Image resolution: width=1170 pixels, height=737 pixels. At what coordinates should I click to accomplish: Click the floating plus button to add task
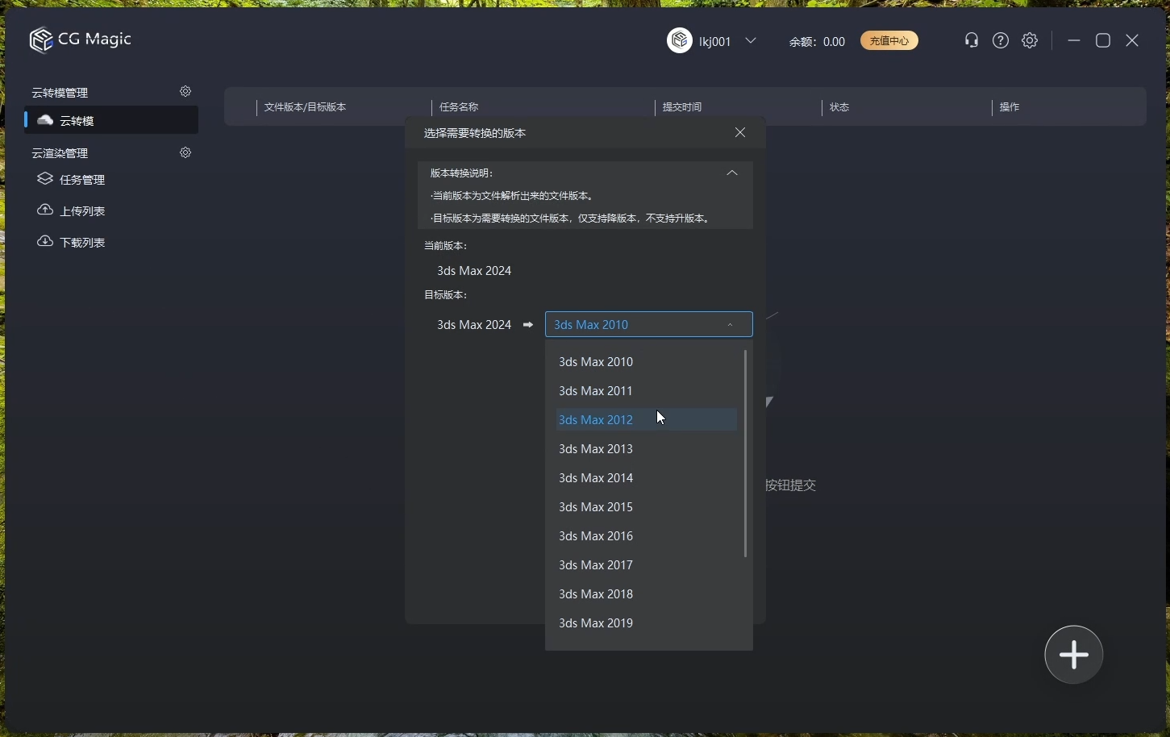[1072, 654]
